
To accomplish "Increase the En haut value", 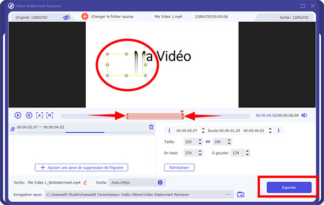I will click(x=200, y=152).
